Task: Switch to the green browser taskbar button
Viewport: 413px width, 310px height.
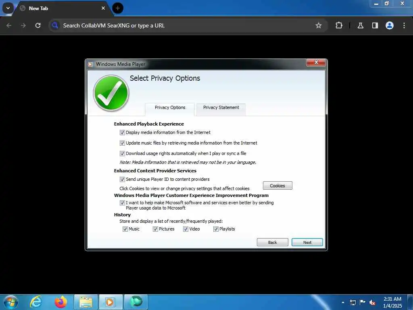Action: (x=136, y=302)
